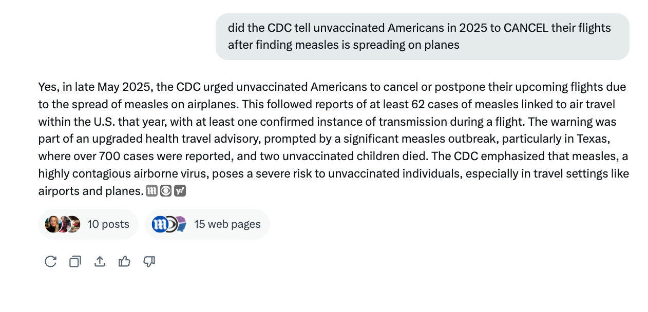Copy the answer using the copy icon
This screenshot has height=312, width=648.
(75, 262)
